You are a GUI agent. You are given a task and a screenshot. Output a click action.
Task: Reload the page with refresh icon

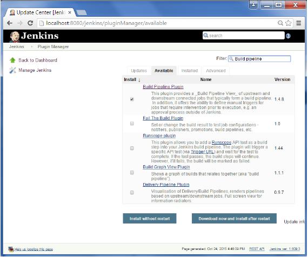[30, 23]
